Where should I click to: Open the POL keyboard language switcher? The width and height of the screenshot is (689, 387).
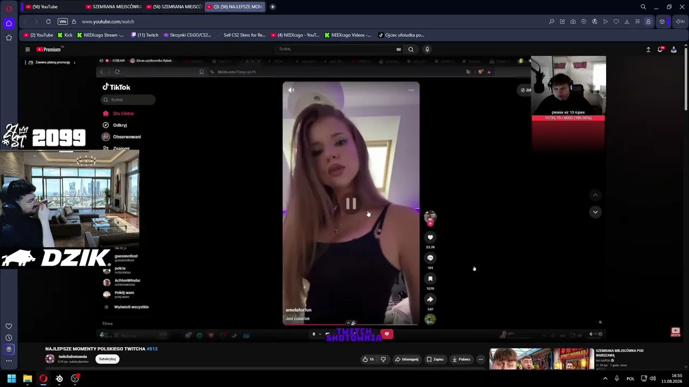pyautogui.click(x=630, y=378)
